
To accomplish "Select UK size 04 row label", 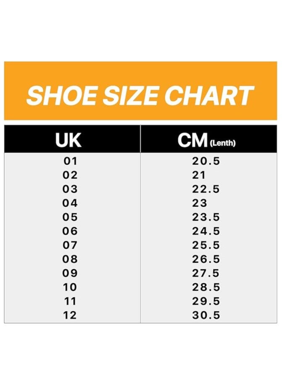I will point(70,203).
